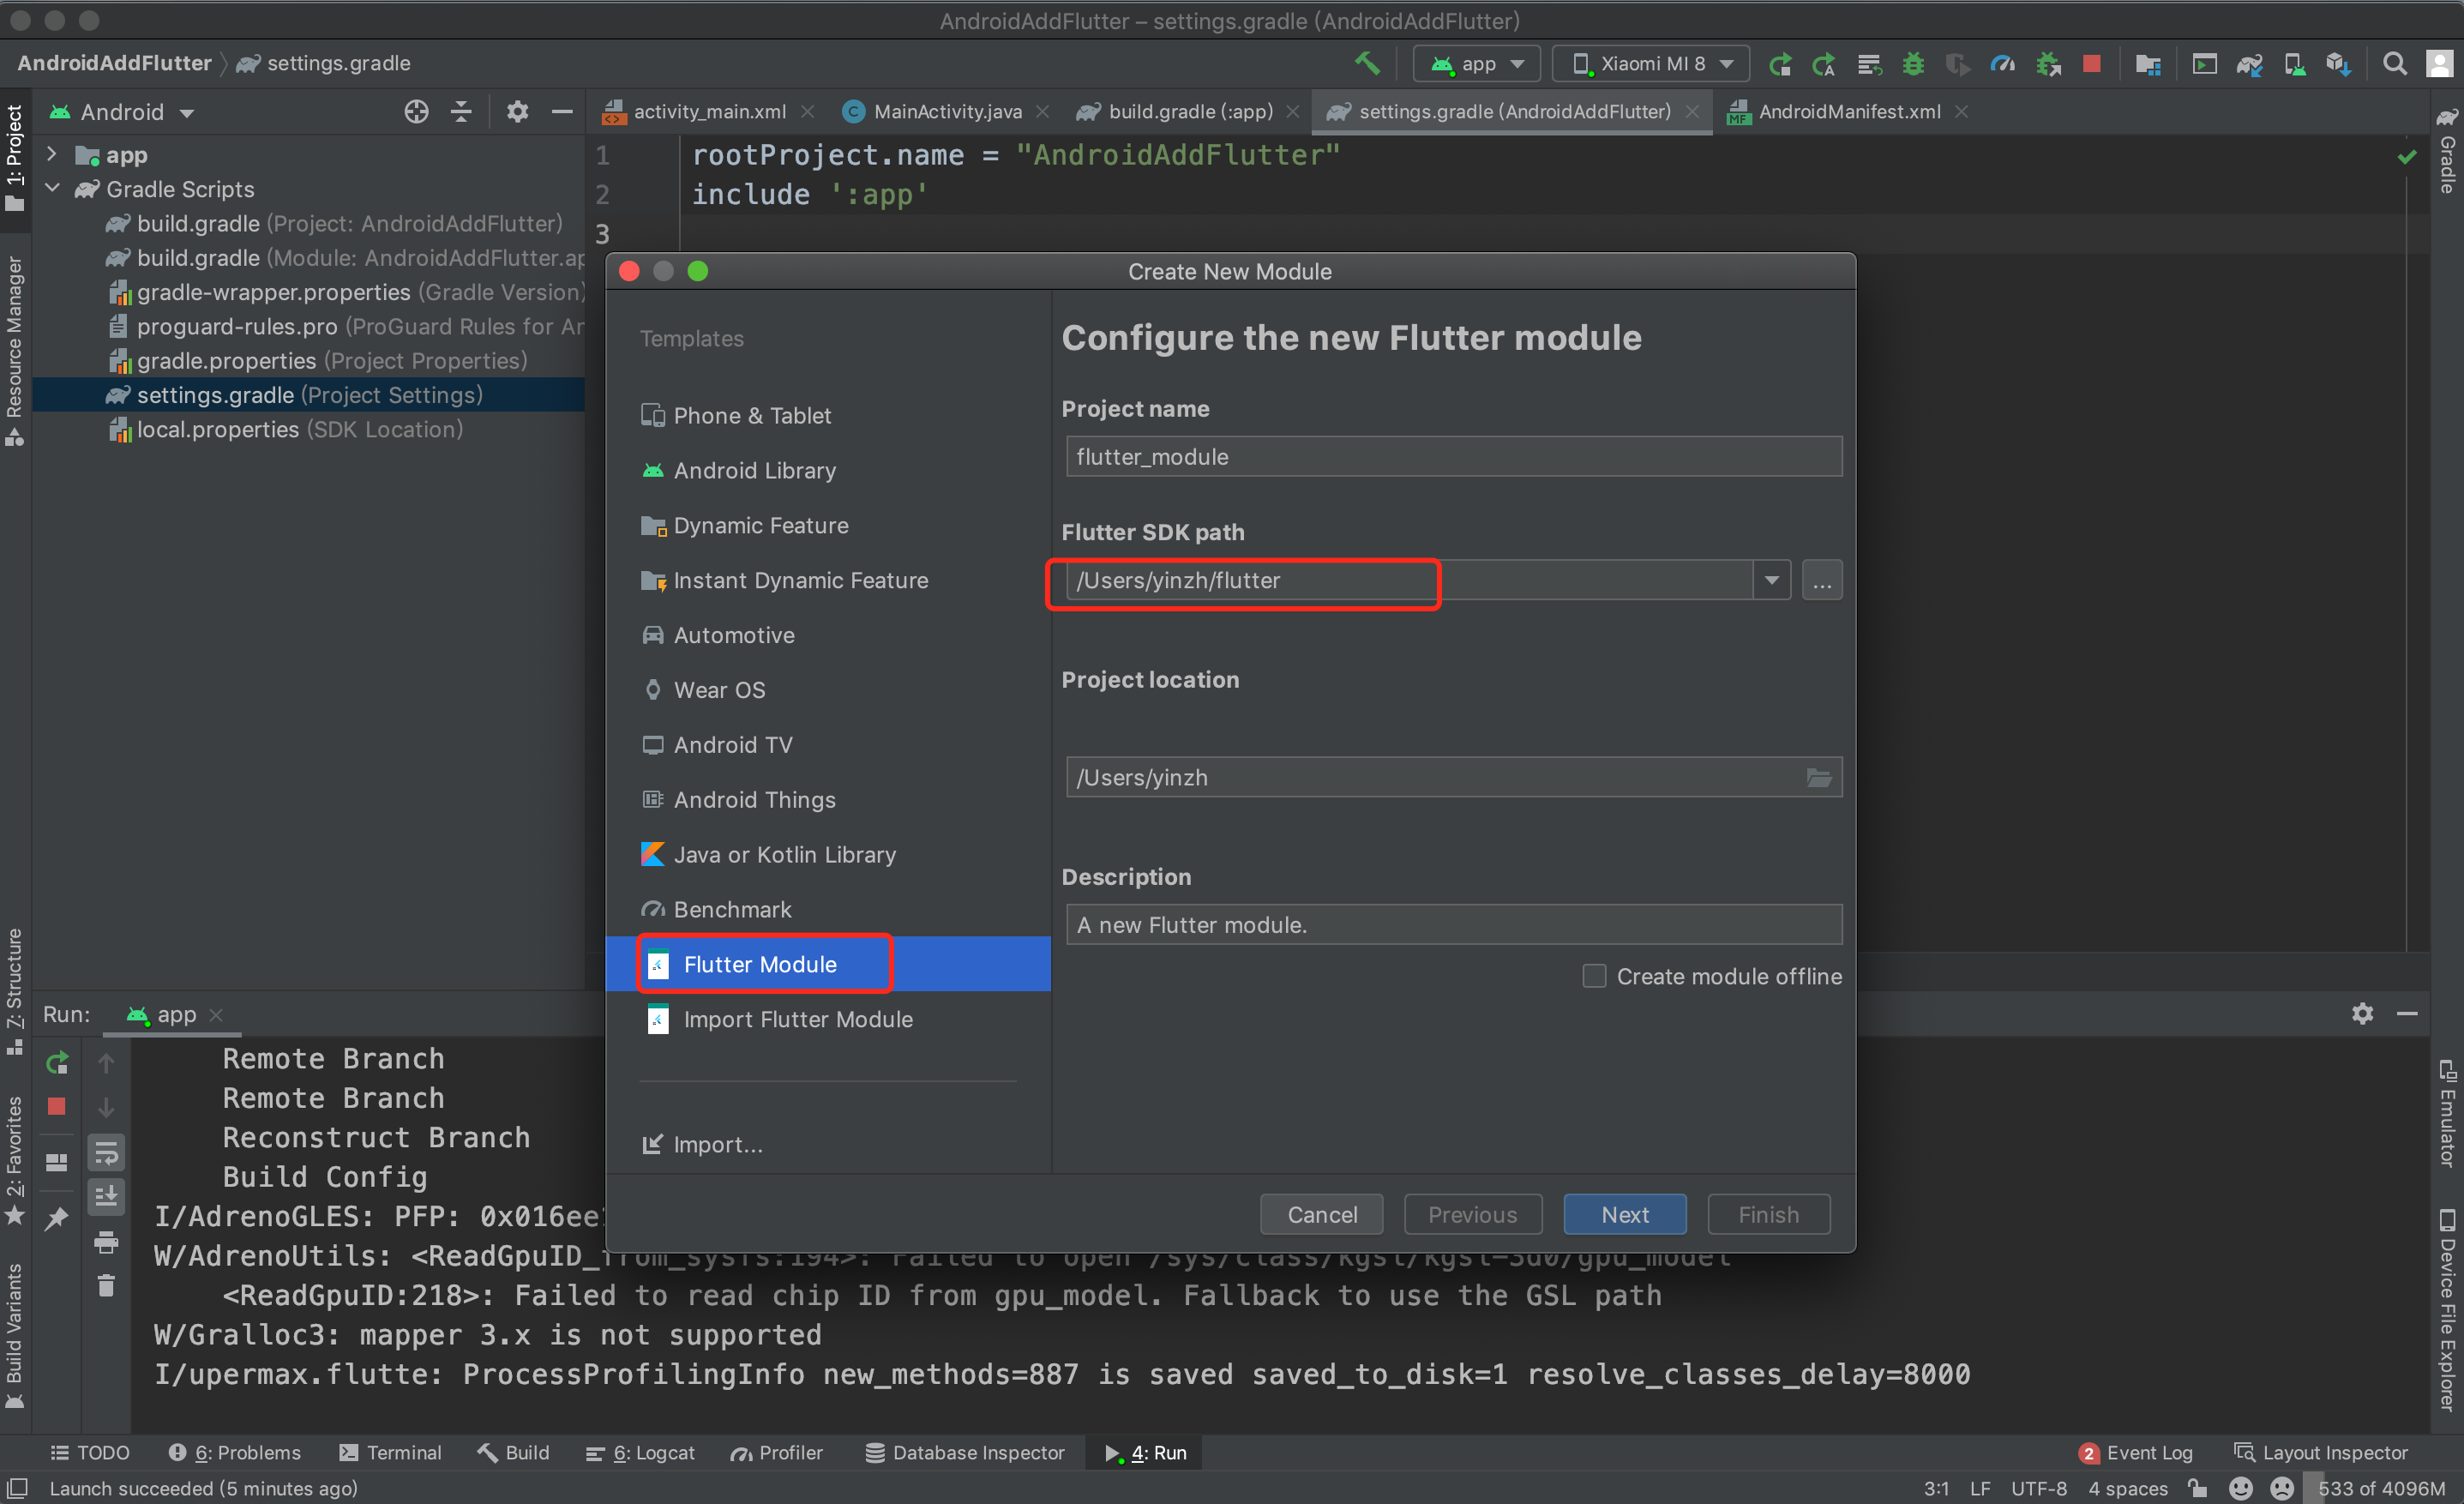Click the Project name input field
This screenshot has height=1504, width=2464.
(x=1453, y=457)
